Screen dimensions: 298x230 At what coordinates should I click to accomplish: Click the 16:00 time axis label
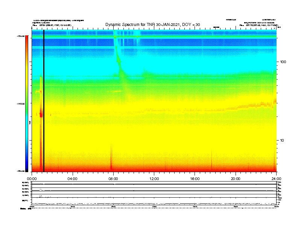click(x=195, y=179)
